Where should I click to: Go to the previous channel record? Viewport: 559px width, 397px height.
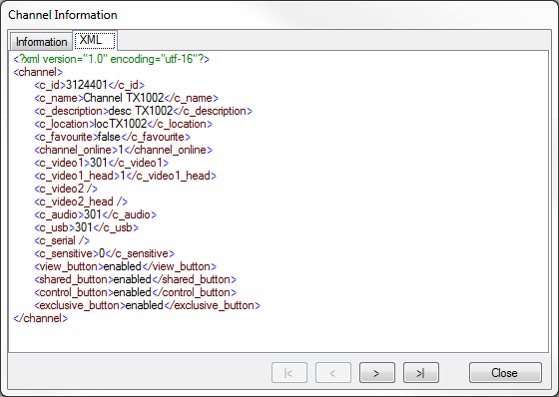coord(333,373)
